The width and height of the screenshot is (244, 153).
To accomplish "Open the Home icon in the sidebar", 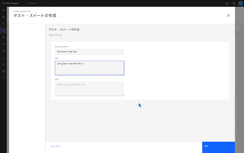I will point(3,10).
